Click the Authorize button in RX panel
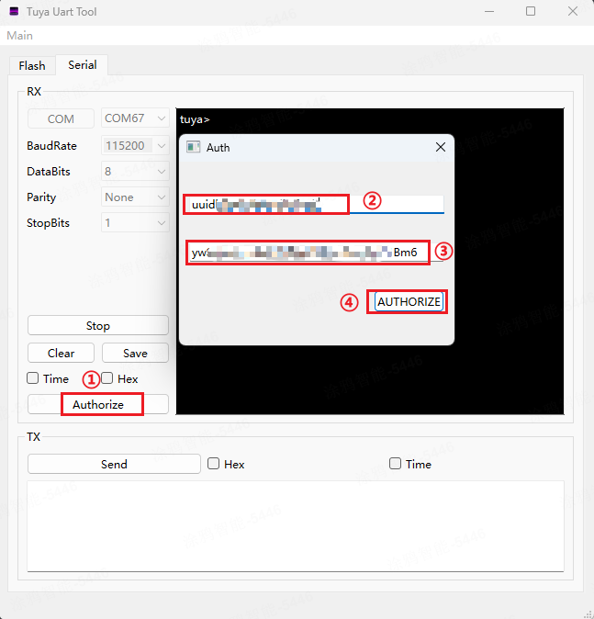This screenshot has height=619, width=594. point(98,404)
